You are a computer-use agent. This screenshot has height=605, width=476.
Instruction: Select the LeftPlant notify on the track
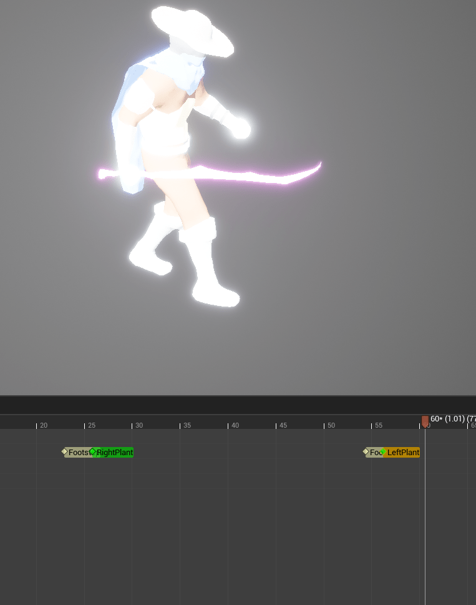tap(403, 453)
